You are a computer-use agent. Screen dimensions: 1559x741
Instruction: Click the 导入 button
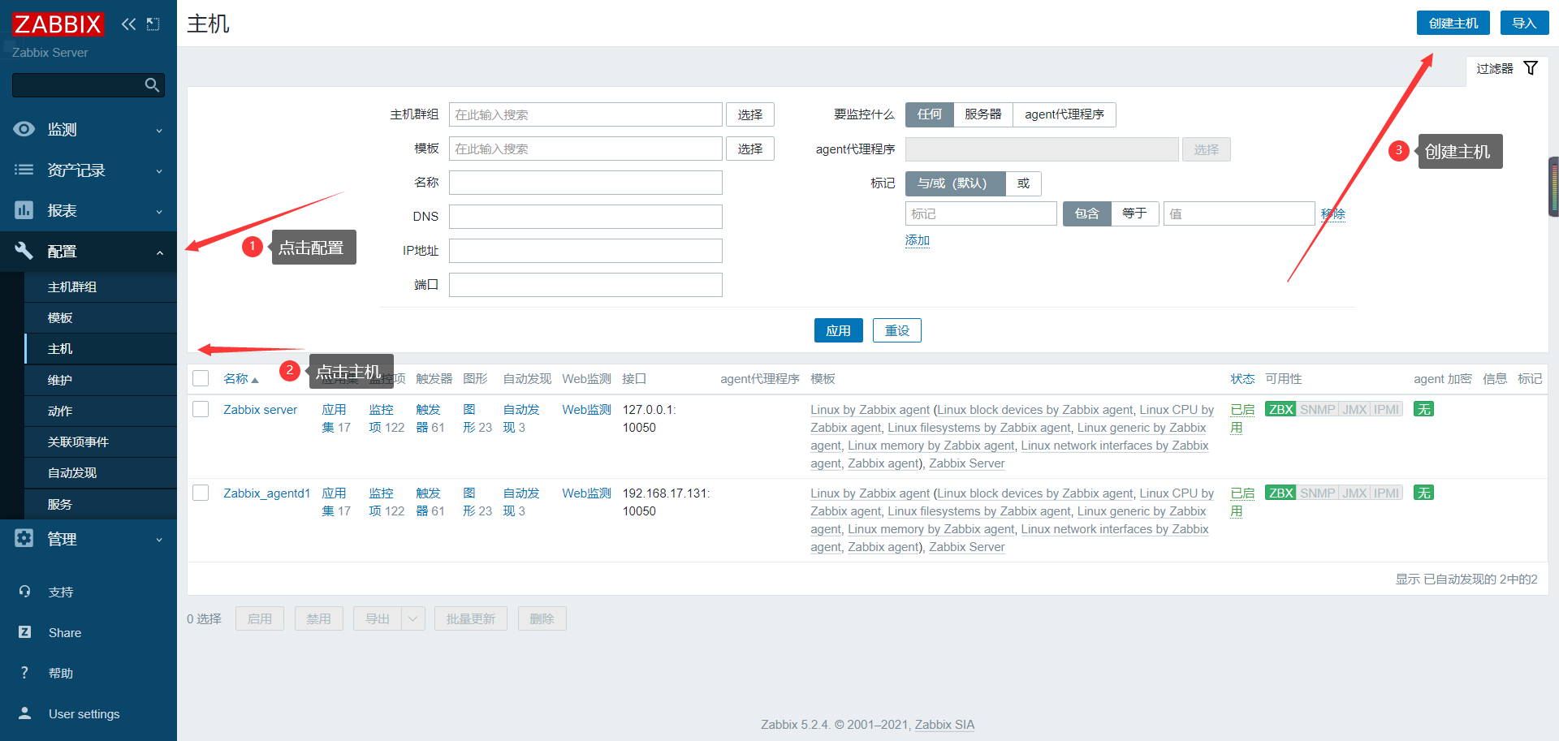1524,23
